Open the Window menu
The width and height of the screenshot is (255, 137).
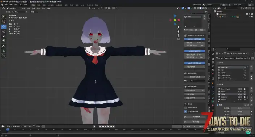(21, 5)
